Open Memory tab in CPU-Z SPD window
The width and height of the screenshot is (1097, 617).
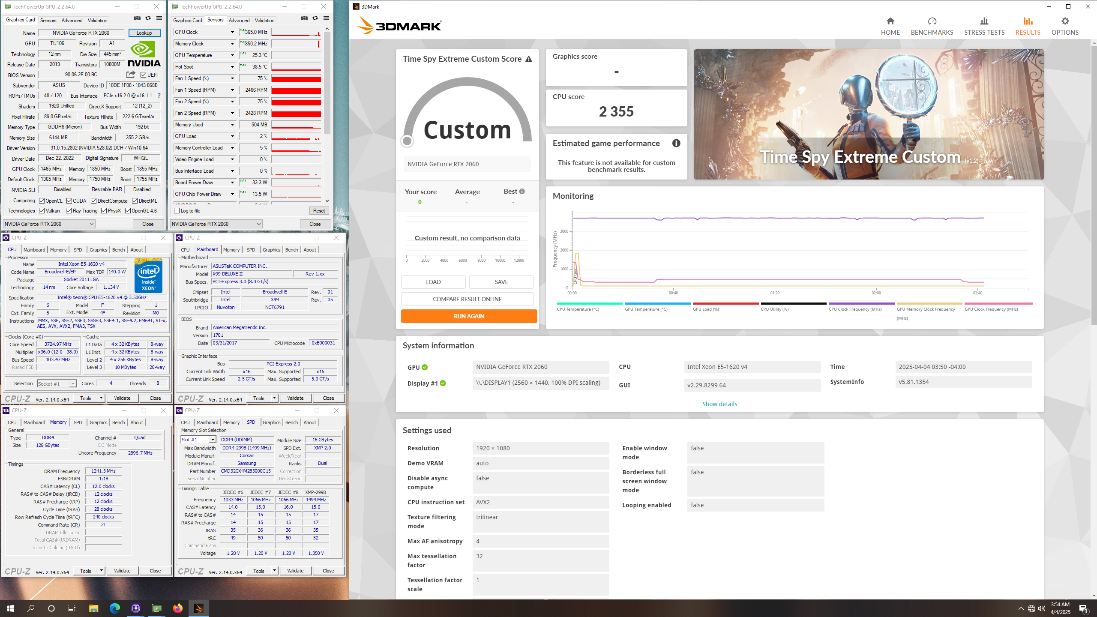pos(231,422)
